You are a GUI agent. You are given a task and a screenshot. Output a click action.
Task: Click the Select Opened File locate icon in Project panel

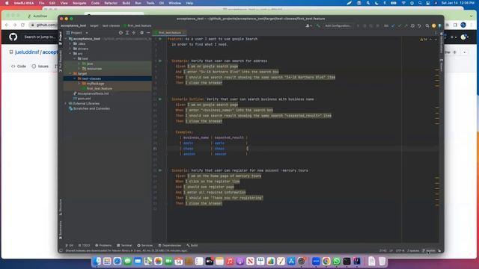click(x=120, y=33)
